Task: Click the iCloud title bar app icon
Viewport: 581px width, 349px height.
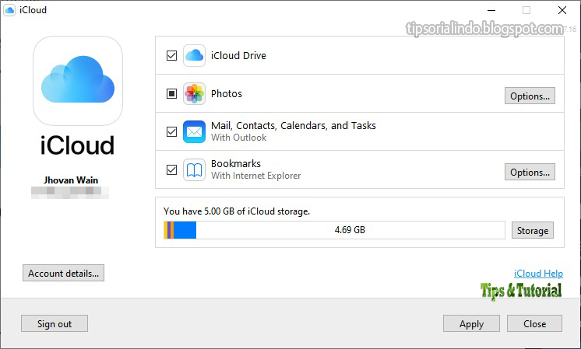Action: (x=9, y=10)
